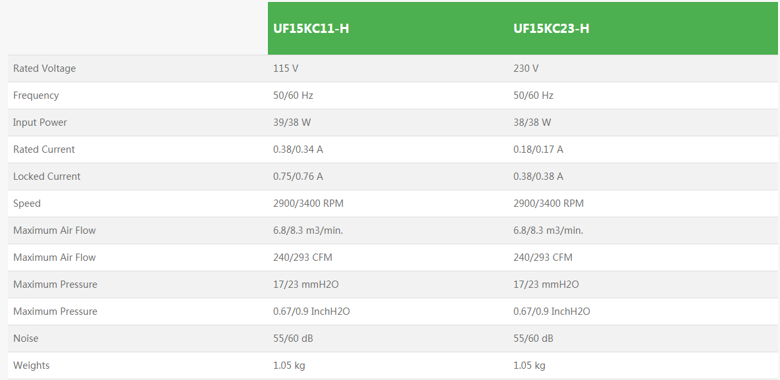This screenshot has width=780, height=380.
Task: Select the 17/23 mmH2O value under UF15KC11-H
Action: point(306,285)
